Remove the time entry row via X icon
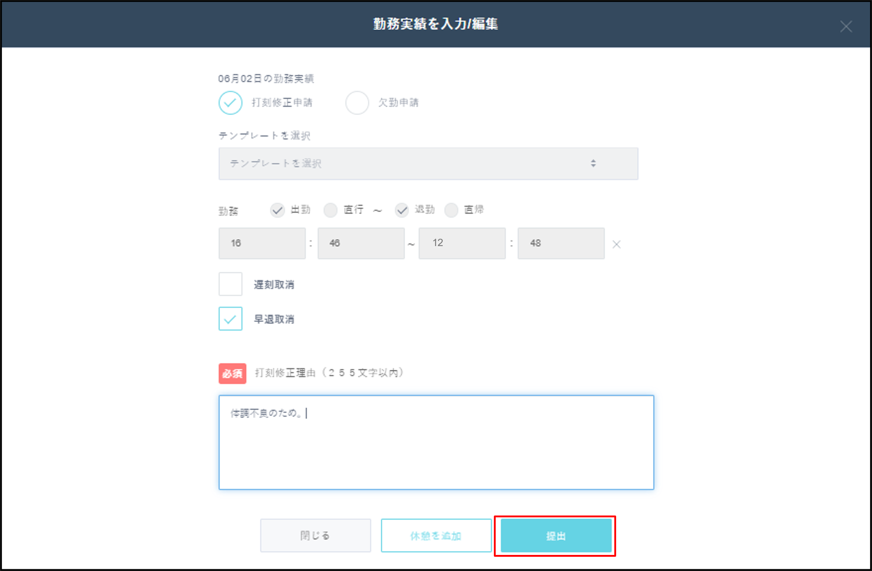The width and height of the screenshot is (872, 571). pyautogui.click(x=616, y=244)
